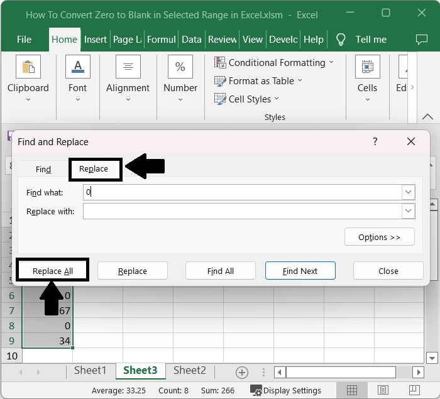Open the File tab
Screen dimensions: 440x399
pyautogui.click(x=24, y=40)
